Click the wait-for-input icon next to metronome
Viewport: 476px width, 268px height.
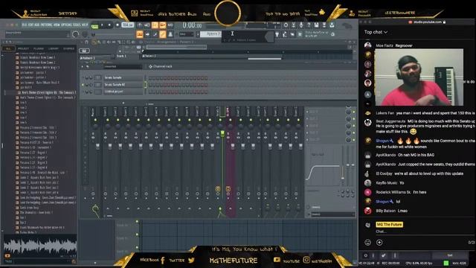pos(147,25)
